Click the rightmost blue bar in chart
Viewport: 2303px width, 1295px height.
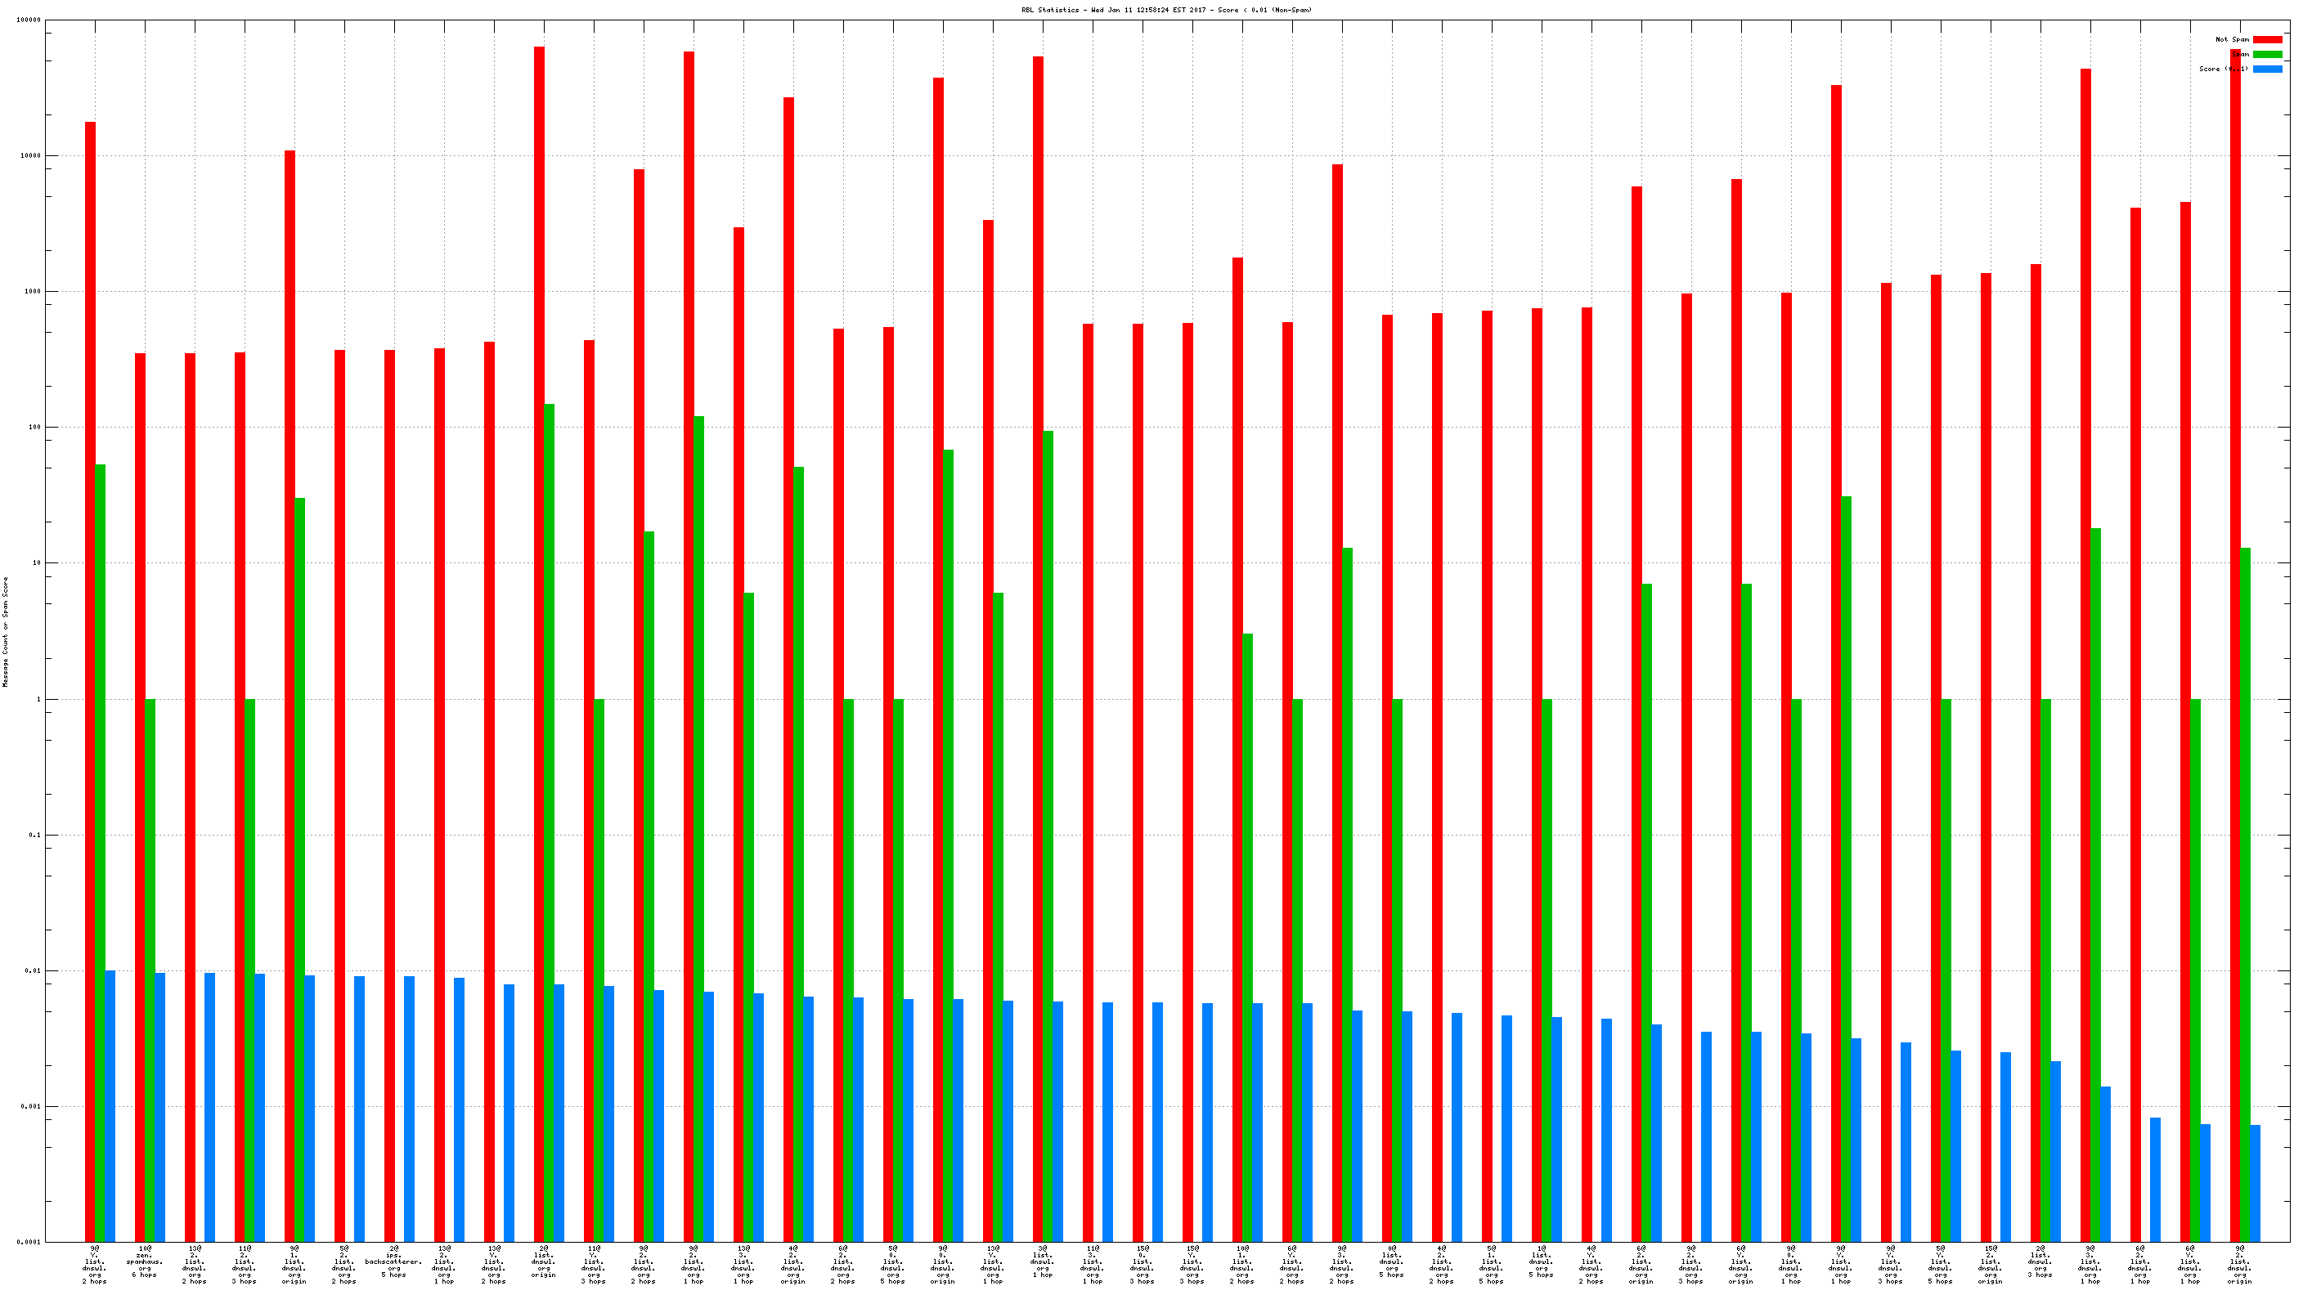tap(2255, 1182)
